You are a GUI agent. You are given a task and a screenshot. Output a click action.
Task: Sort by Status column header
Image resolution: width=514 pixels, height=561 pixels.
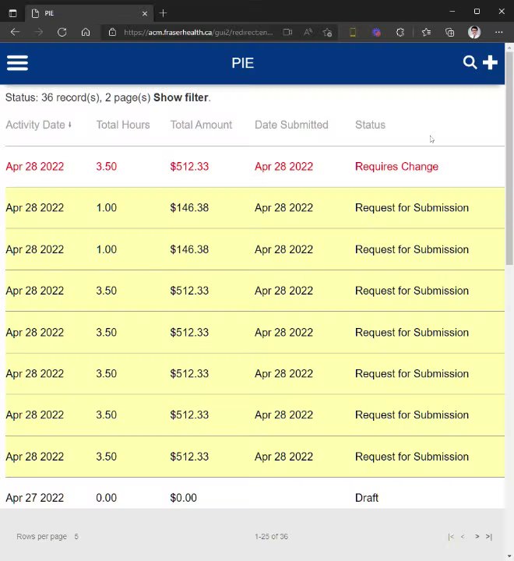pos(370,125)
